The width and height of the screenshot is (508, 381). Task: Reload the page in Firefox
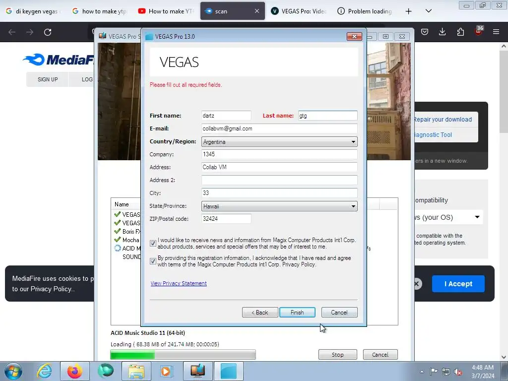[48, 32]
